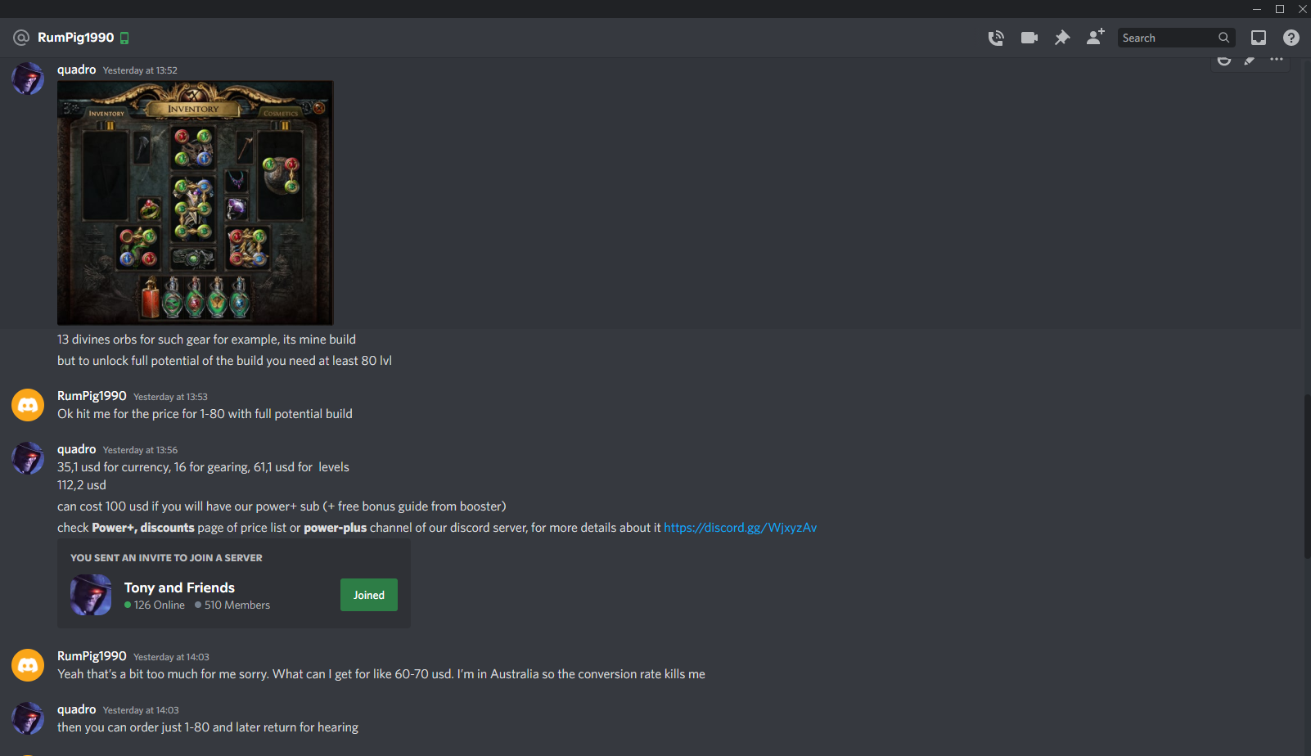Open quadro's avatar at 13:52 message
1311x756 pixels.
coord(28,79)
